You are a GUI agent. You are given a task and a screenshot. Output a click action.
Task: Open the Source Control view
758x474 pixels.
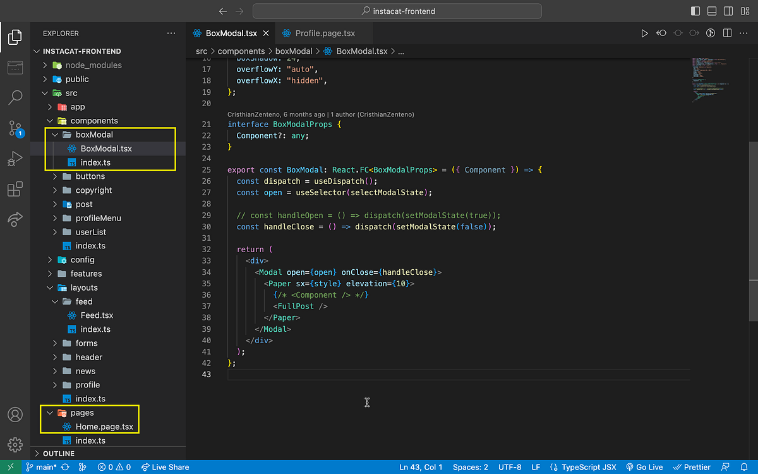[14, 128]
